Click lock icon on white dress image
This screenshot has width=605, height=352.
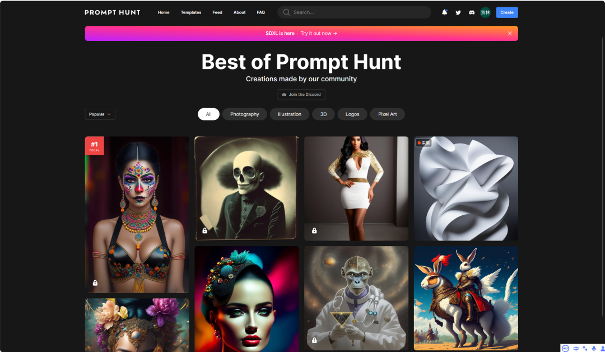pos(314,230)
